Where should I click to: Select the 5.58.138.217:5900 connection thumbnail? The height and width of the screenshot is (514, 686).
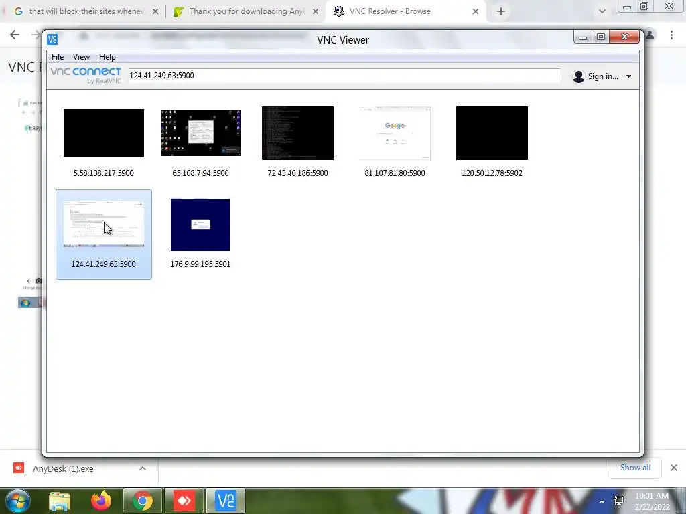tap(104, 133)
